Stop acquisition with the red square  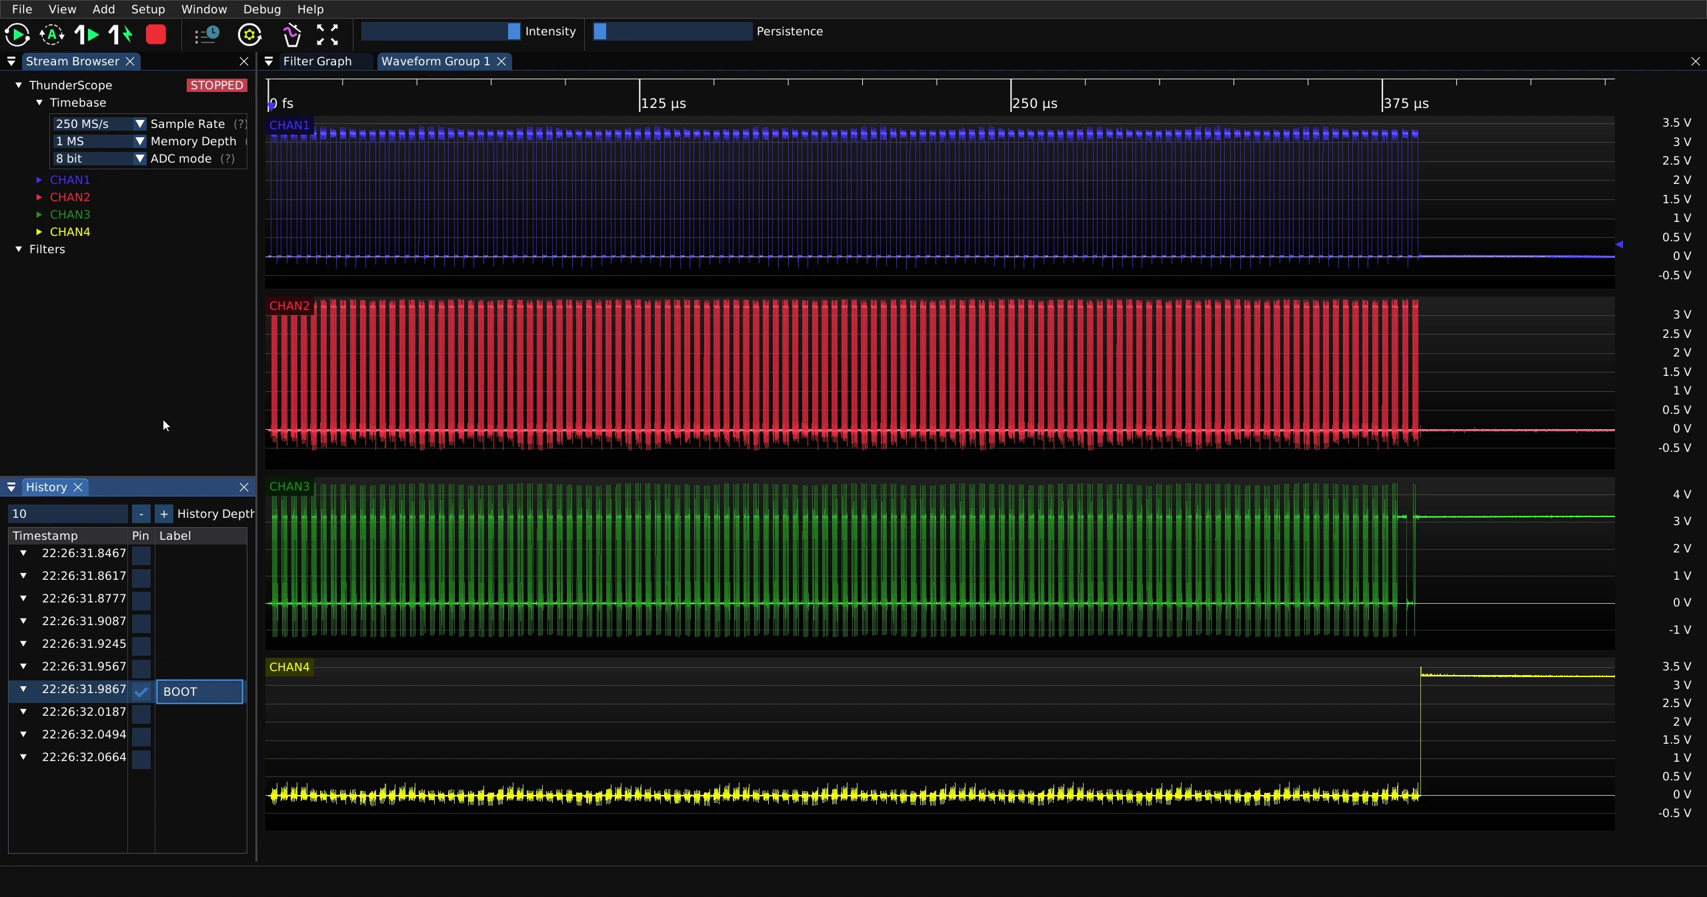coord(156,35)
